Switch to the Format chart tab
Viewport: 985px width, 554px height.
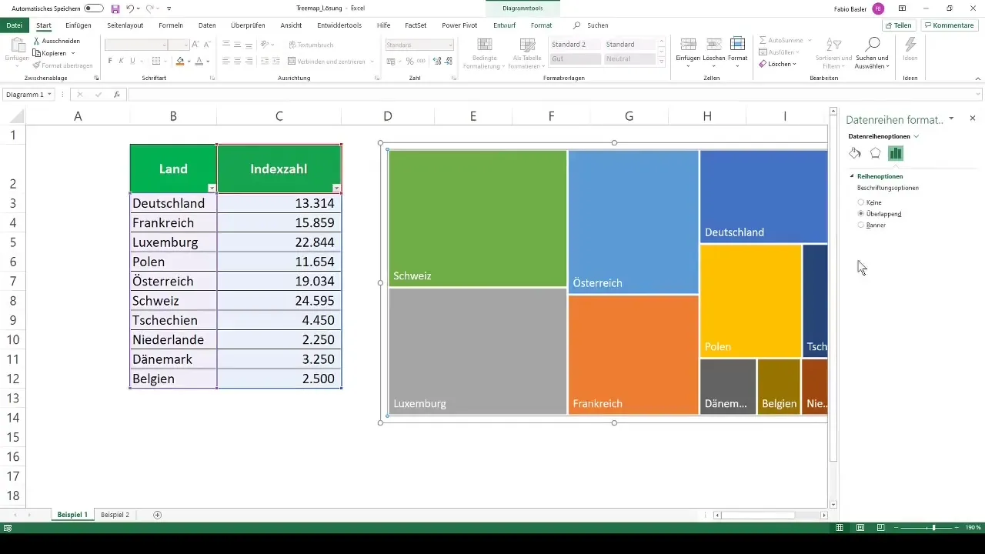point(541,25)
